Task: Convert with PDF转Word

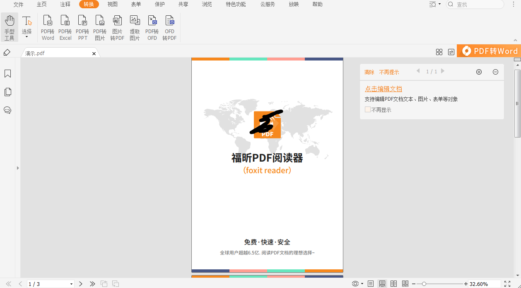Action: click(48, 28)
